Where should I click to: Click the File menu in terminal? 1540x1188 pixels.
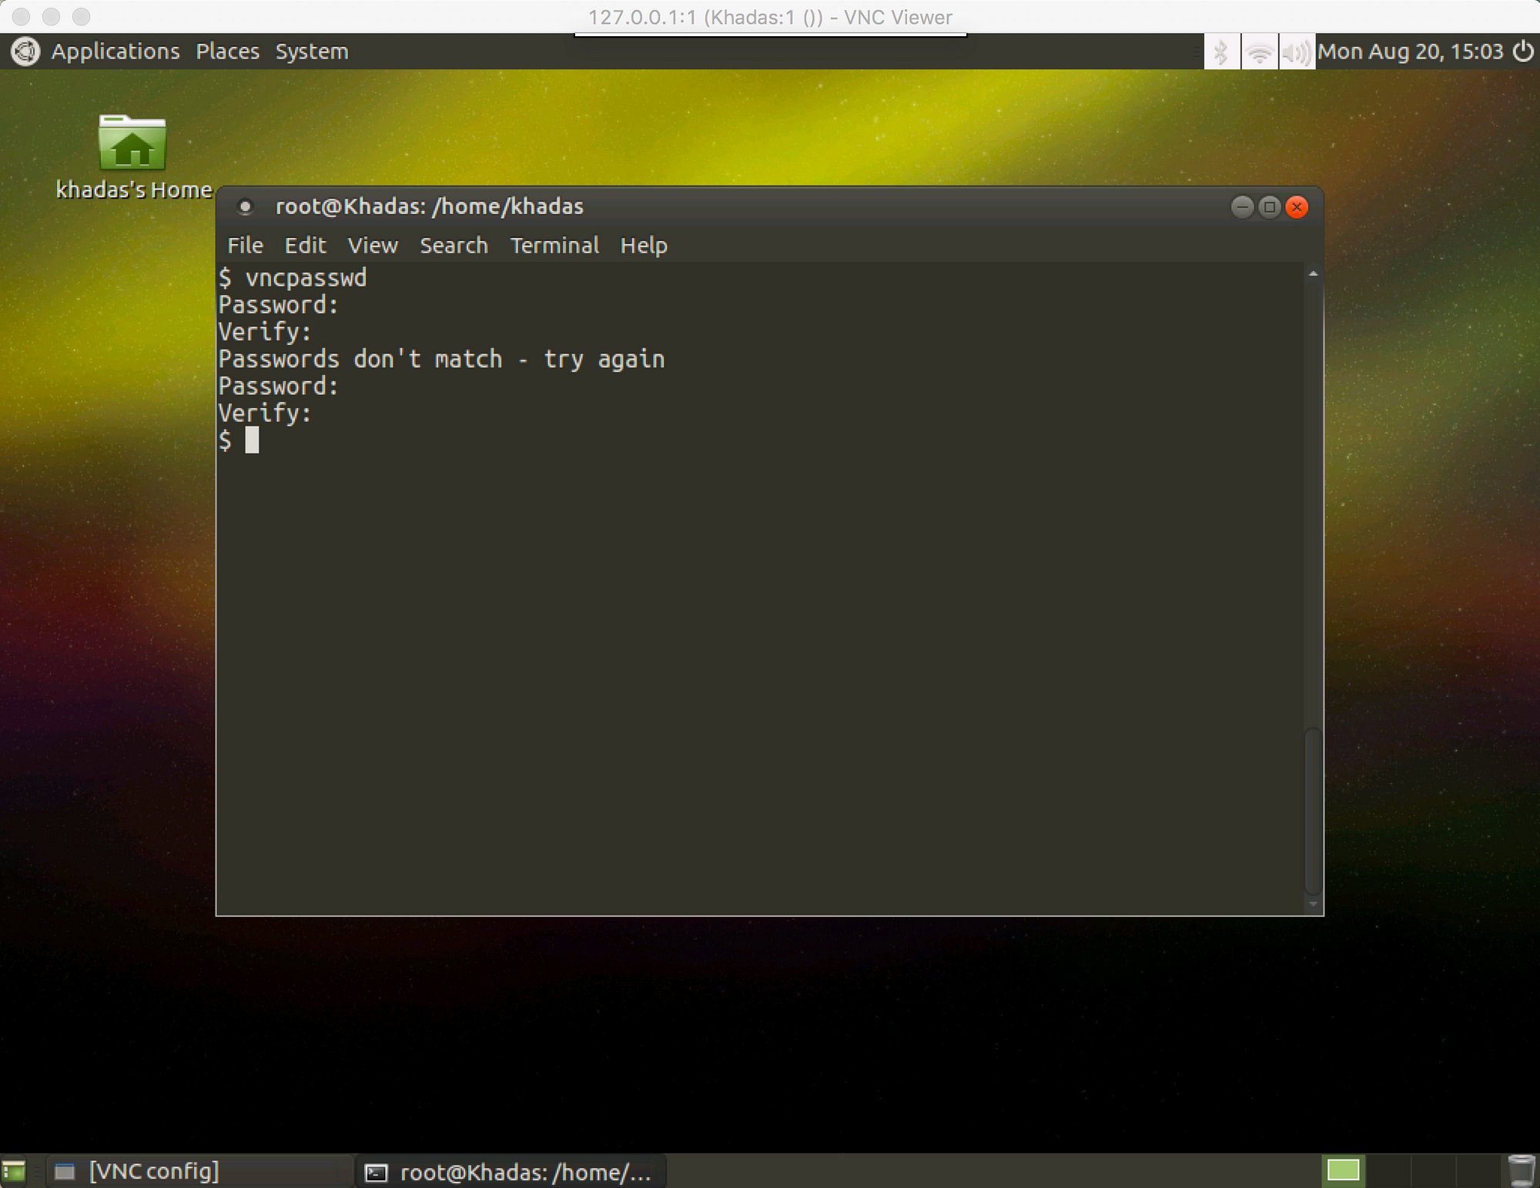pyautogui.click(x=245, y=245)
